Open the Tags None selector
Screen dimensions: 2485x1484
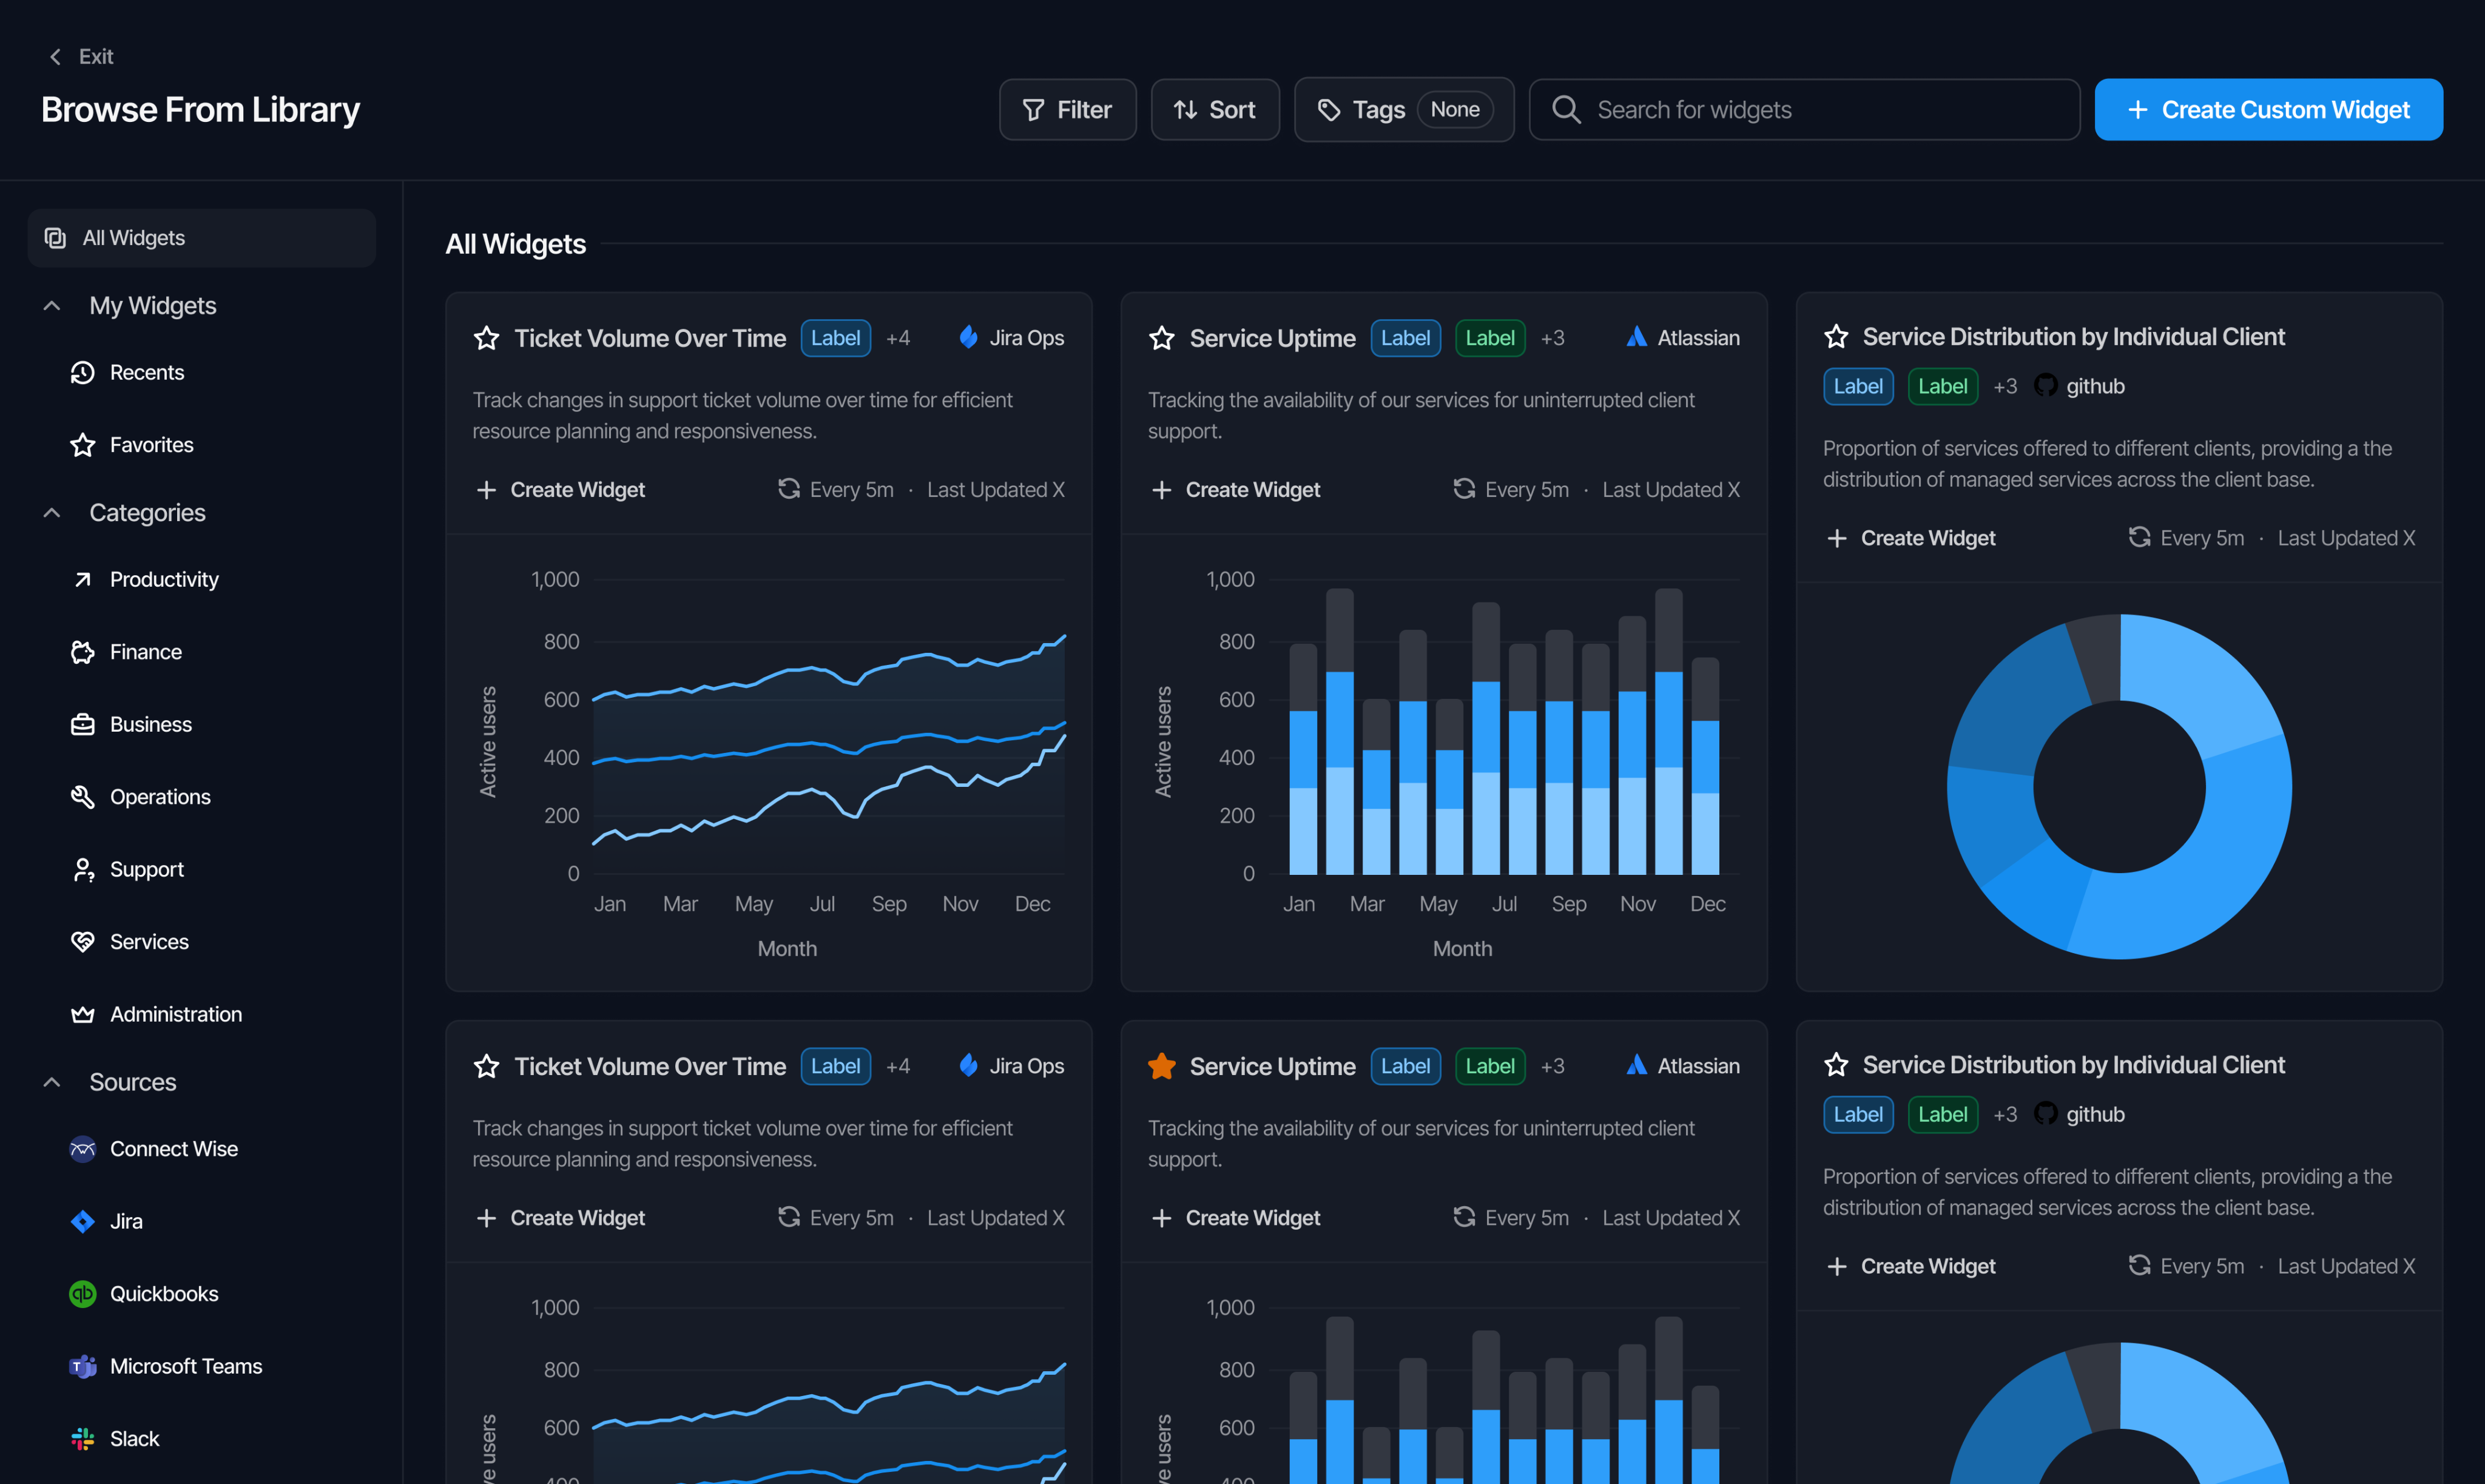[1404, 110]
